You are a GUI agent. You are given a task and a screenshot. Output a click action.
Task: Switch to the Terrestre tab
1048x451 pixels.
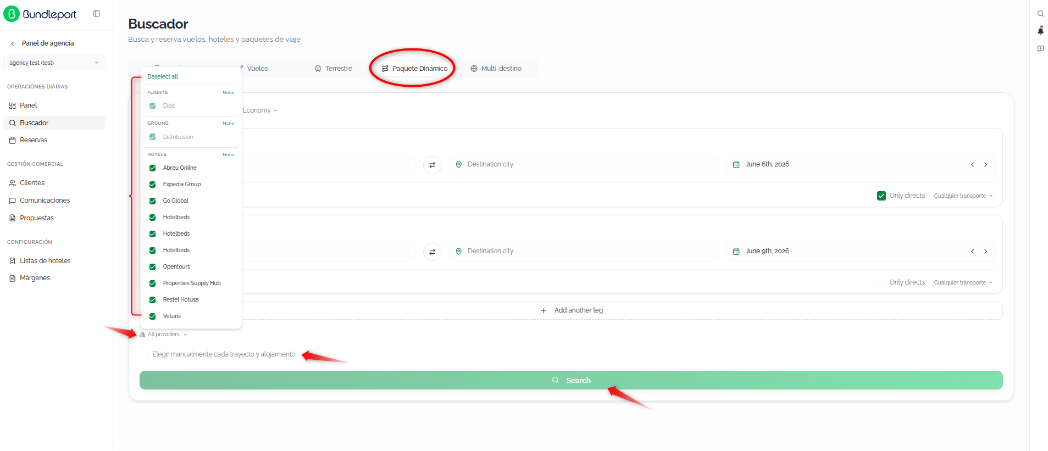pyautogui.click(x=334, y=69)
